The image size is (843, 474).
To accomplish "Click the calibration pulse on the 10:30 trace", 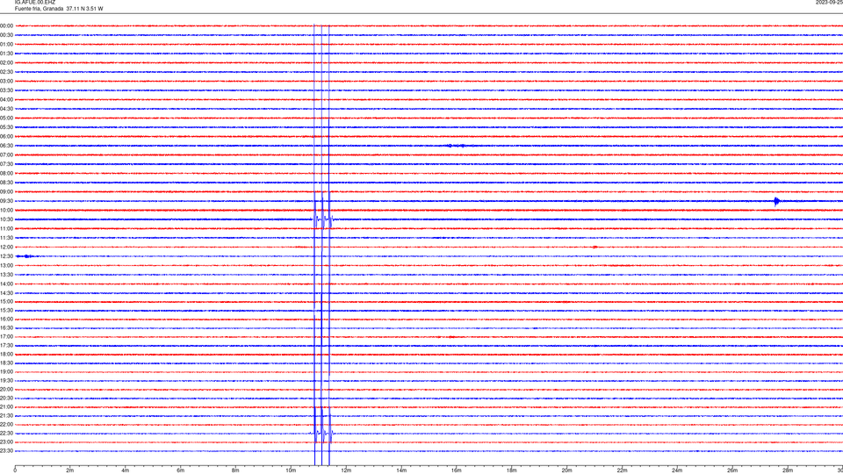I will pyautogui.click(x=323, y=219).
